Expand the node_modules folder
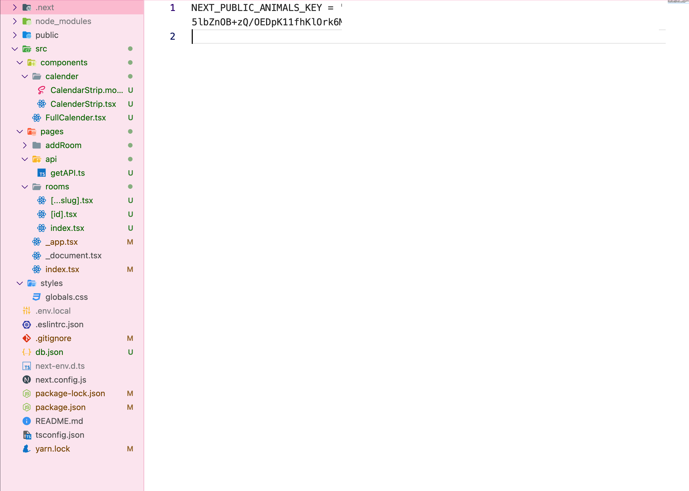 [15, 21]
